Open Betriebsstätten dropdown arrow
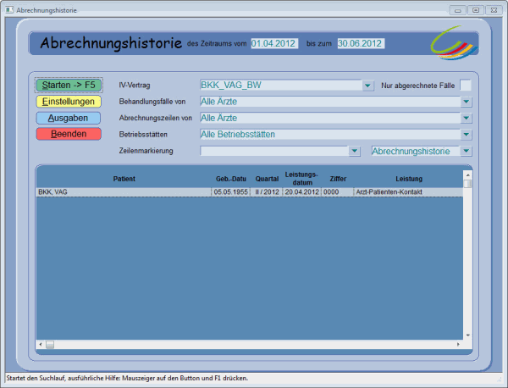Viewport: 508px width, 388px height. (x=467, y=134)
